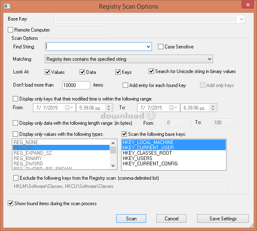This screenshot has width=257, height=231.
Task: Uncheck Search for Unicode string option
Action: tap(151, 71)
